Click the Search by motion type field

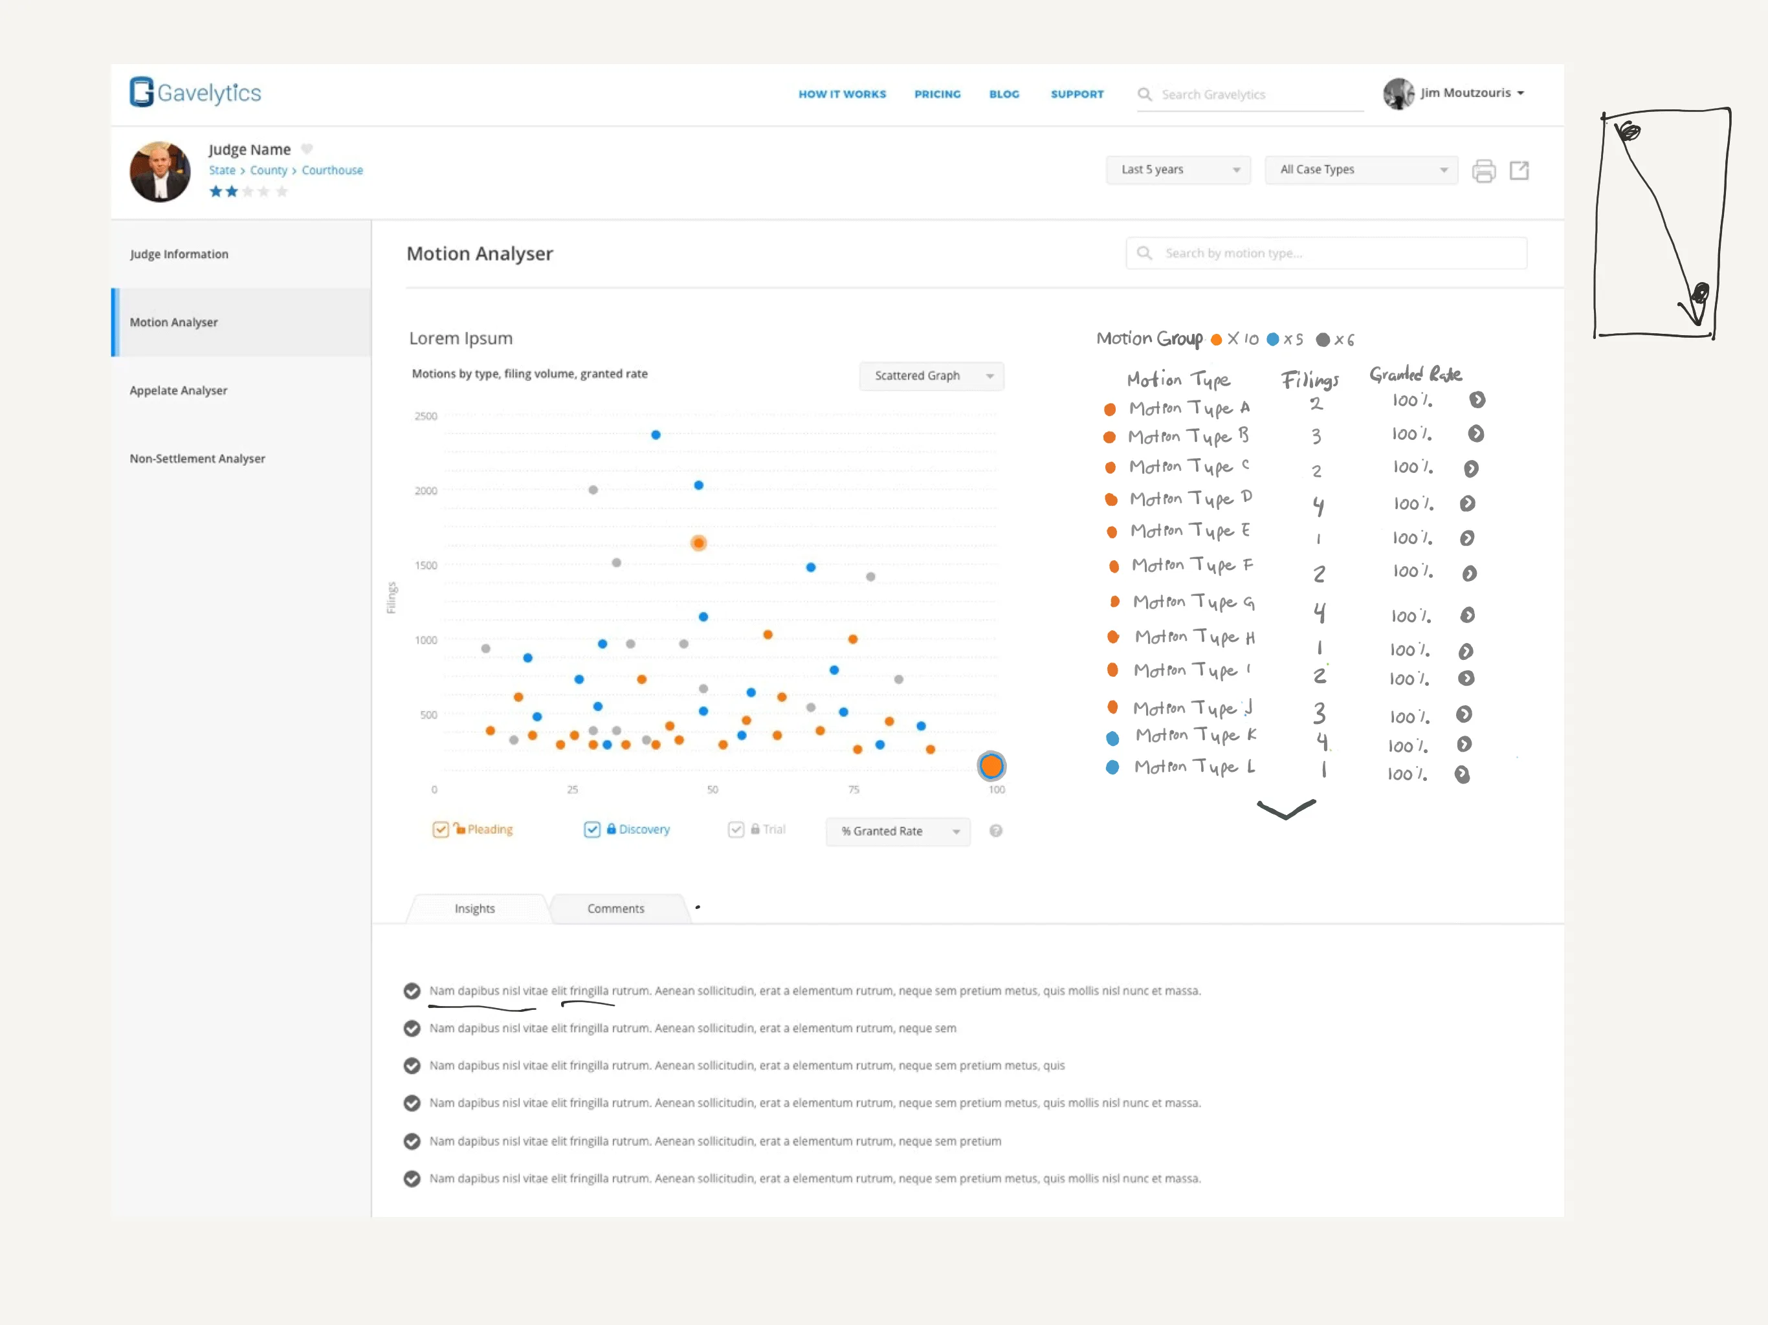point(1327,254)
